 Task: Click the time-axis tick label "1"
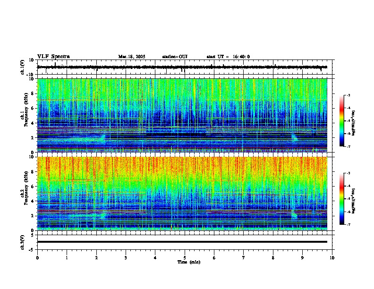click(67, 258)
